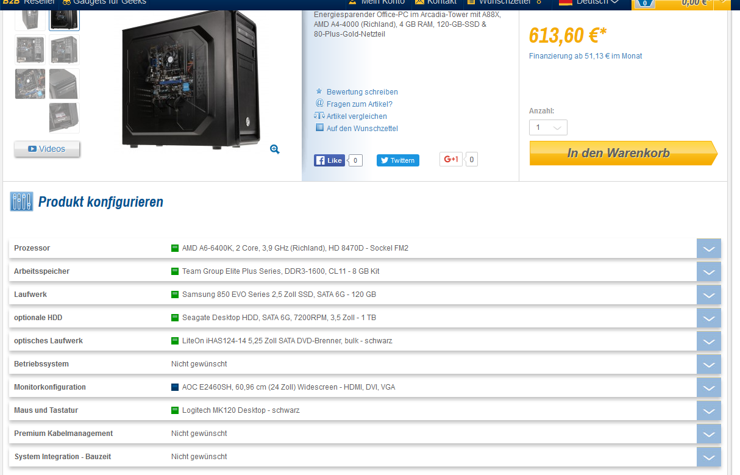This screenshot has height=475, width=740.
Task: Click the AMD A6-6400K processor text
Action: pyautogui.click(x=295, y=248)
